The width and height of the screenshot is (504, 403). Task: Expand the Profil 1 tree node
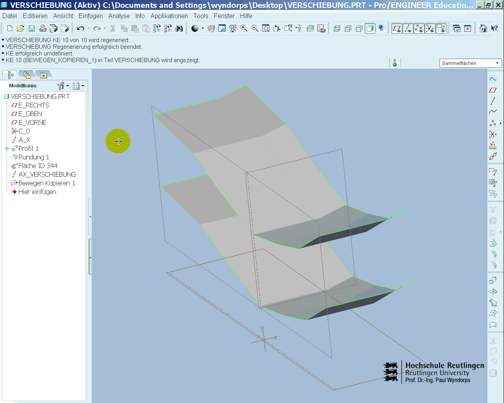coord(7,148)
